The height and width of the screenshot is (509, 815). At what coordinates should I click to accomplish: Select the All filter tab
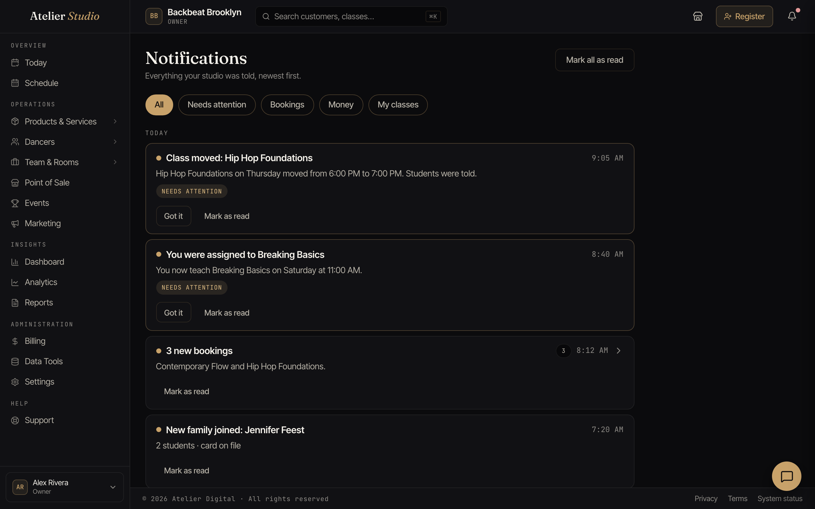[x=159, y=105]
